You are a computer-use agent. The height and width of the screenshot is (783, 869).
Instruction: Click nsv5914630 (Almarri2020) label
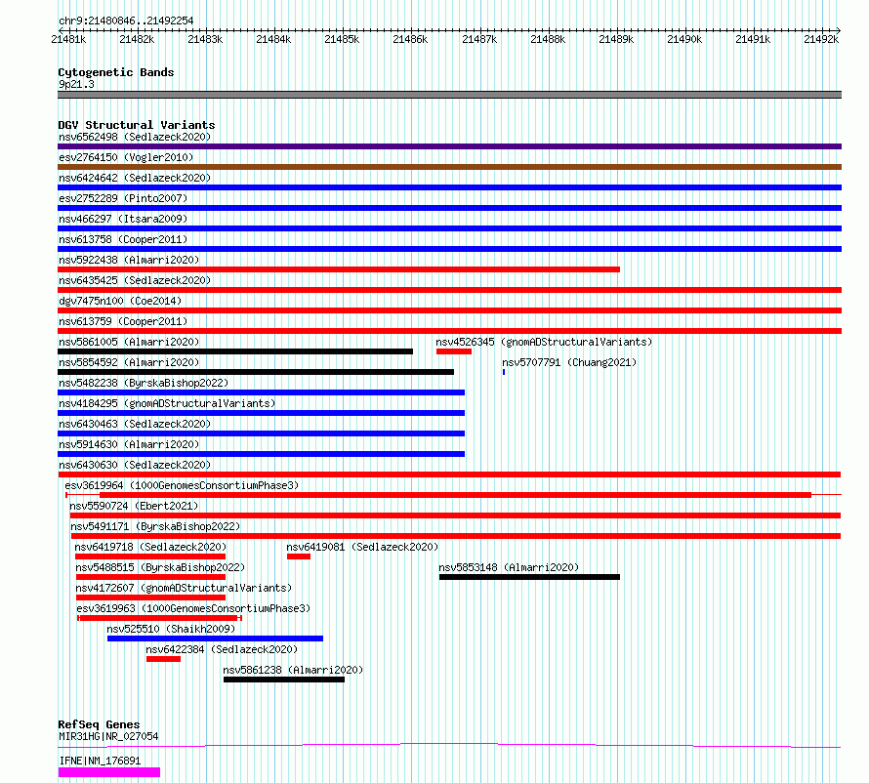(x=129, y=444)
